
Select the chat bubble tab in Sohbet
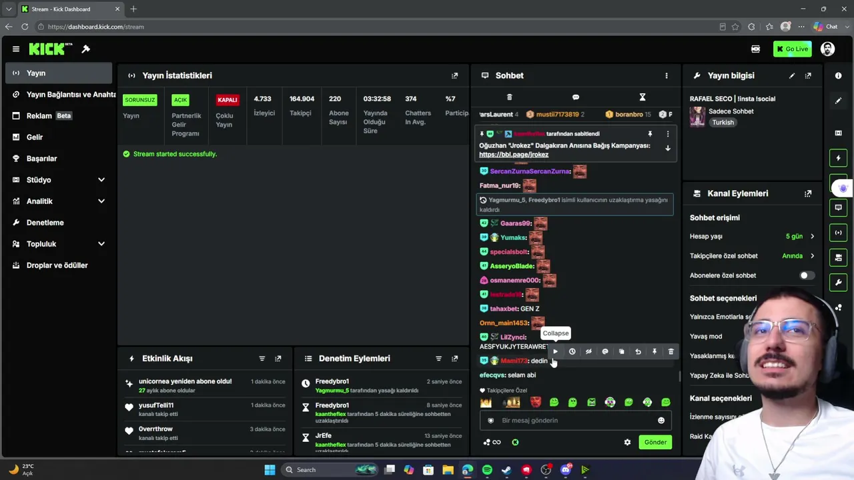pyautogui.click(x=576, y=97)
